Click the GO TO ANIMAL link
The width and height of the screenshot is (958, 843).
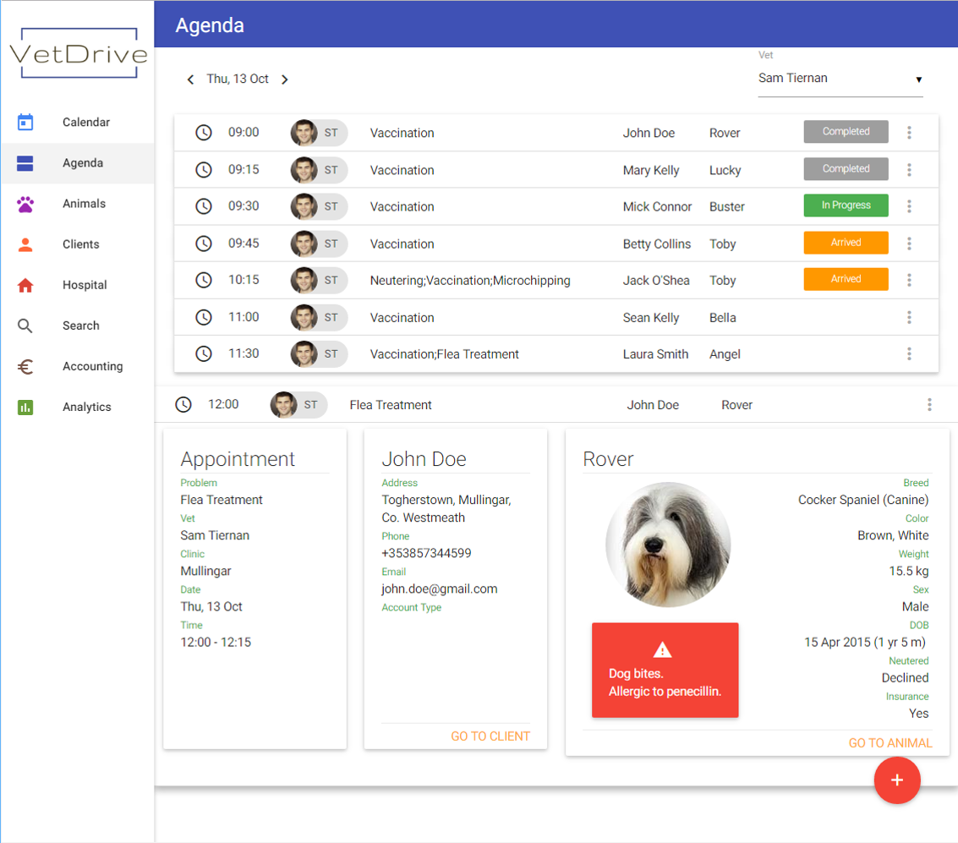tap(890, 743)
